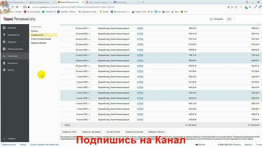
Task: Reload the page with the browser refresh icon
Action: point(13,7)
